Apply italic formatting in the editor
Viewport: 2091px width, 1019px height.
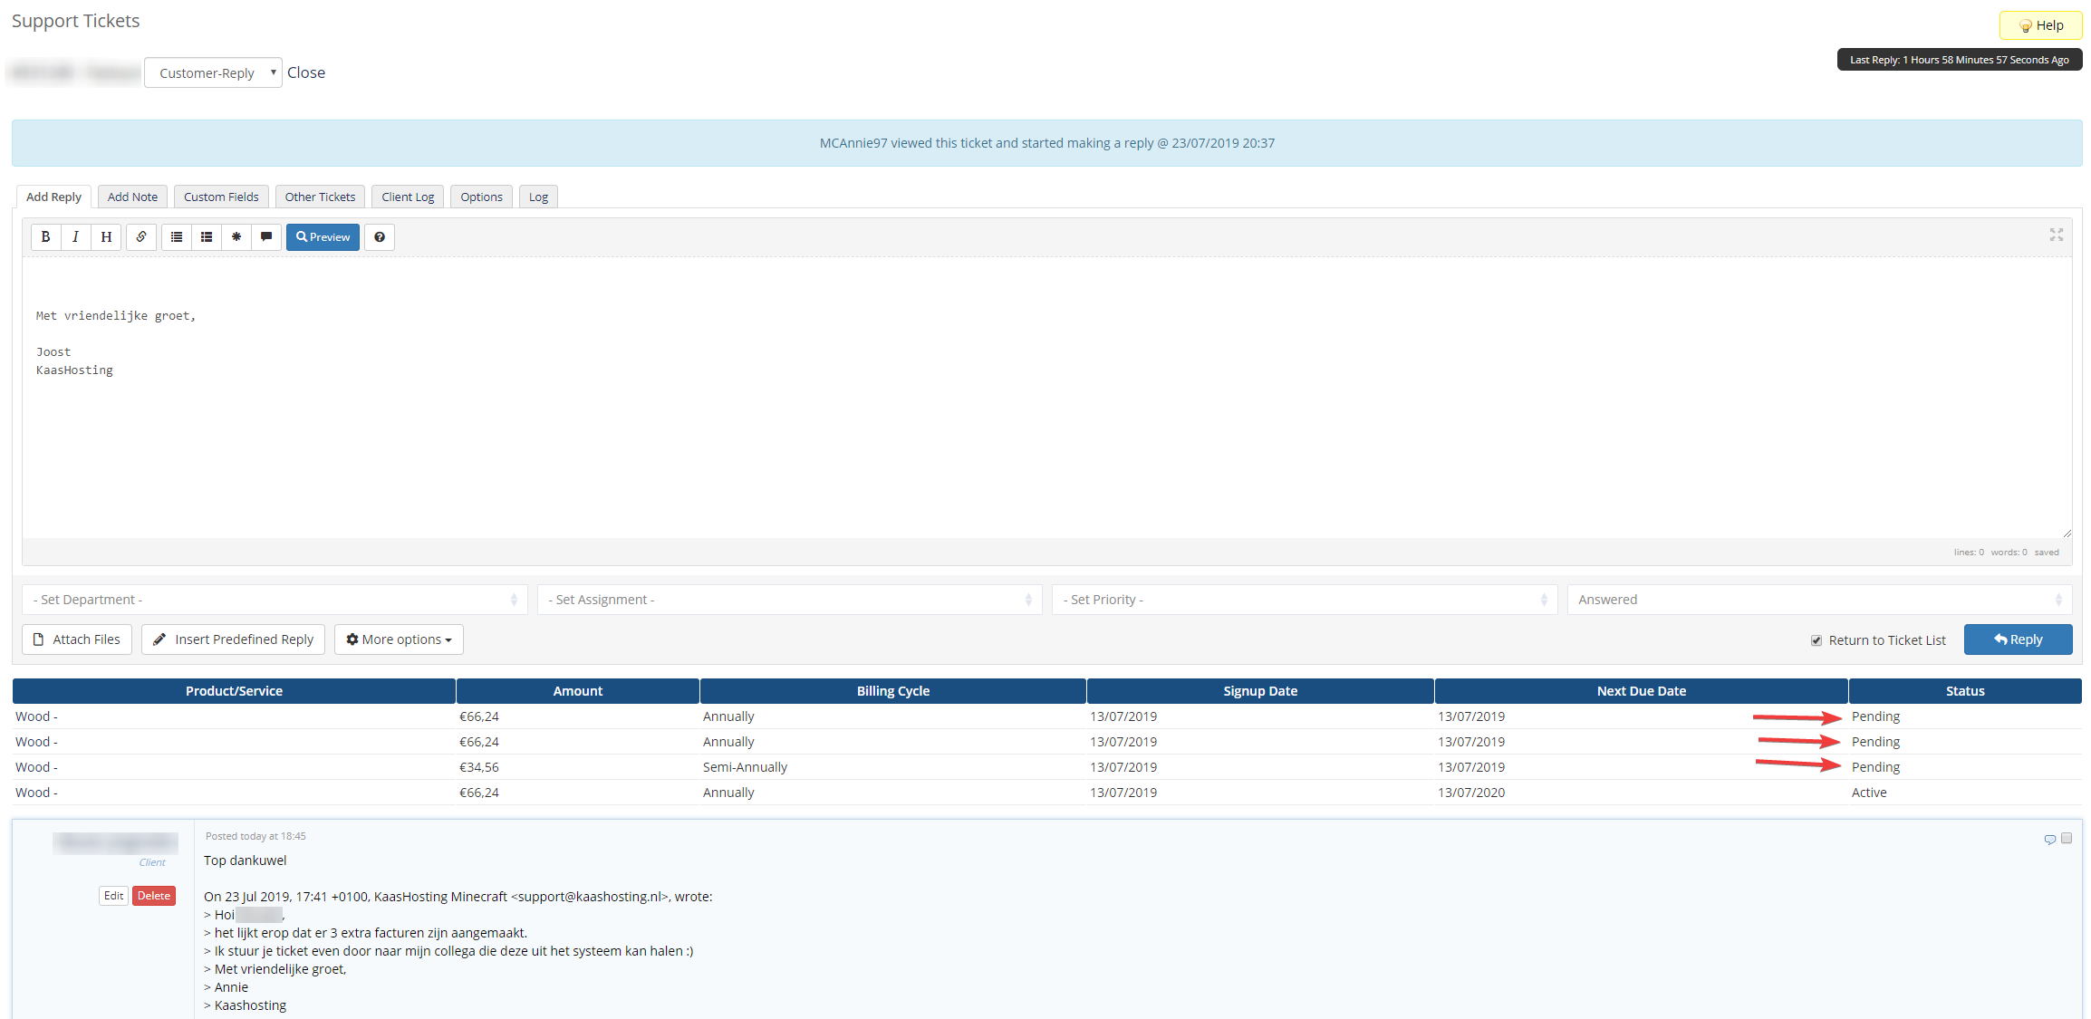coord(75,237)
